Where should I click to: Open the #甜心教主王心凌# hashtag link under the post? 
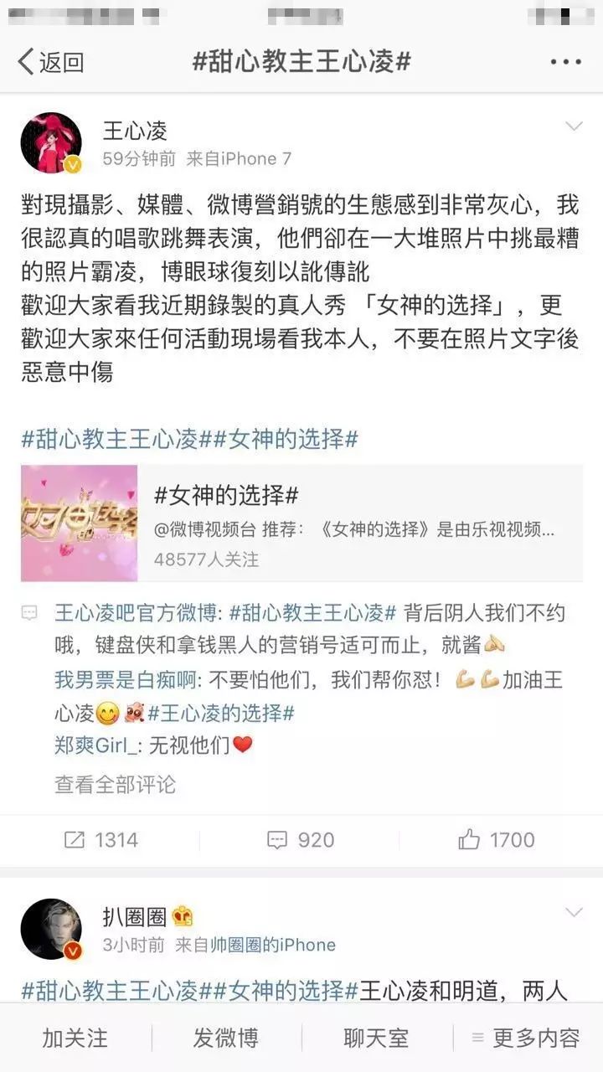(109, 439)
